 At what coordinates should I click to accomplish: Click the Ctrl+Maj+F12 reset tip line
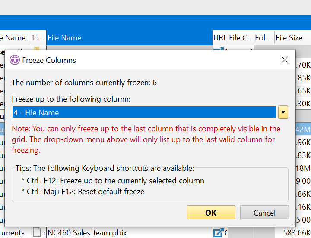(83, 191)
